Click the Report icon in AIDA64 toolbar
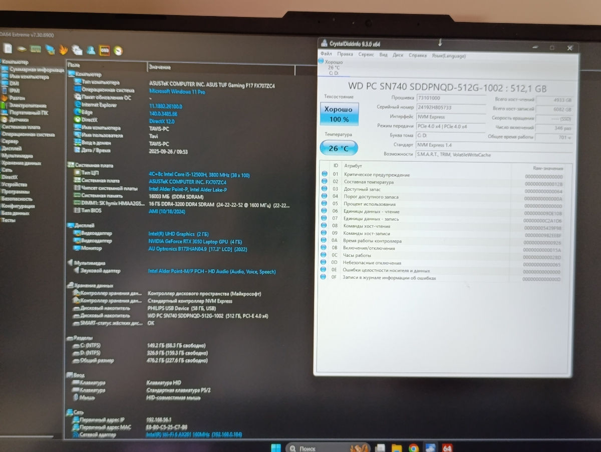 point(8,49)
